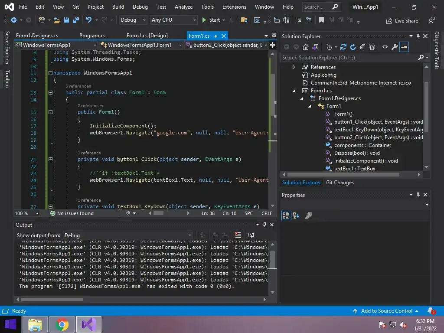Screen dimensions: 444x333
Task: Toggle Categorized view in Properties panel
Action: tap(286, 215)
